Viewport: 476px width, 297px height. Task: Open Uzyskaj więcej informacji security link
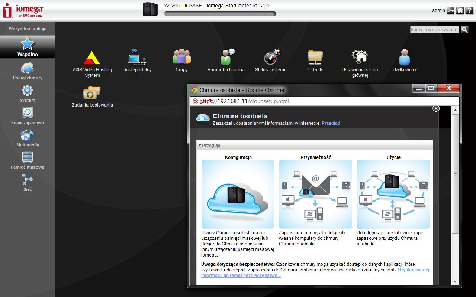(315, 272)
